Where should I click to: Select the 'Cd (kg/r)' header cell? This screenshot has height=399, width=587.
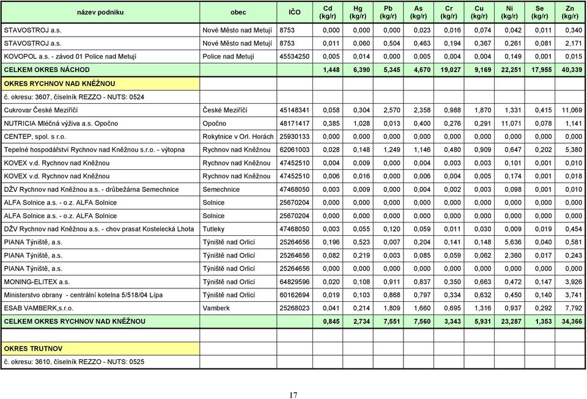328,12
